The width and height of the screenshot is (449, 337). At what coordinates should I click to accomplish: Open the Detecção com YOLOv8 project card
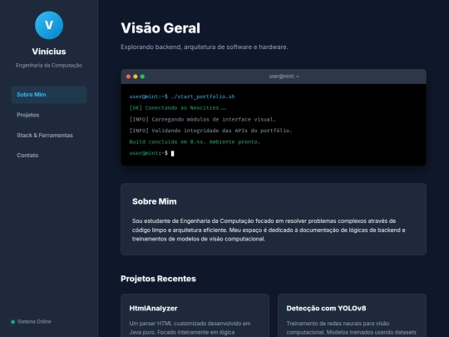click(352, 315)
